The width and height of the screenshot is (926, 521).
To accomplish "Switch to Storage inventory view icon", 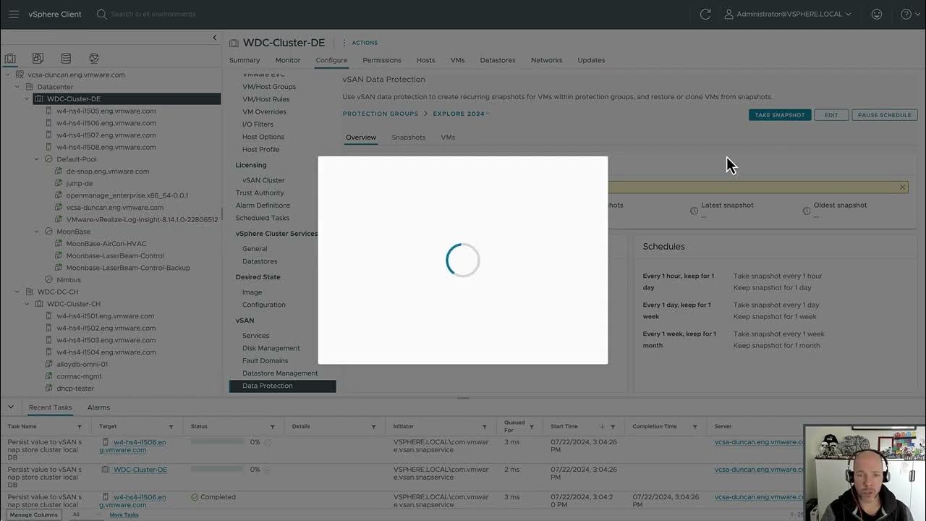I will [66, 59].
